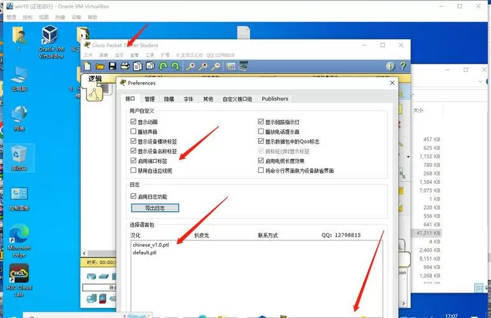Switch to the 接口 tab in Preferences
491x318 pixels.
point(131,99)
